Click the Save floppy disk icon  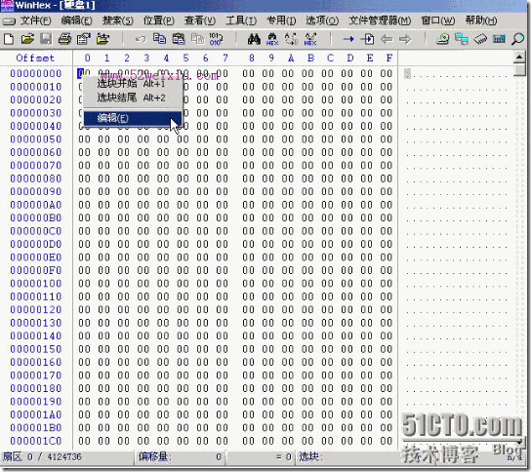[46, 39]
